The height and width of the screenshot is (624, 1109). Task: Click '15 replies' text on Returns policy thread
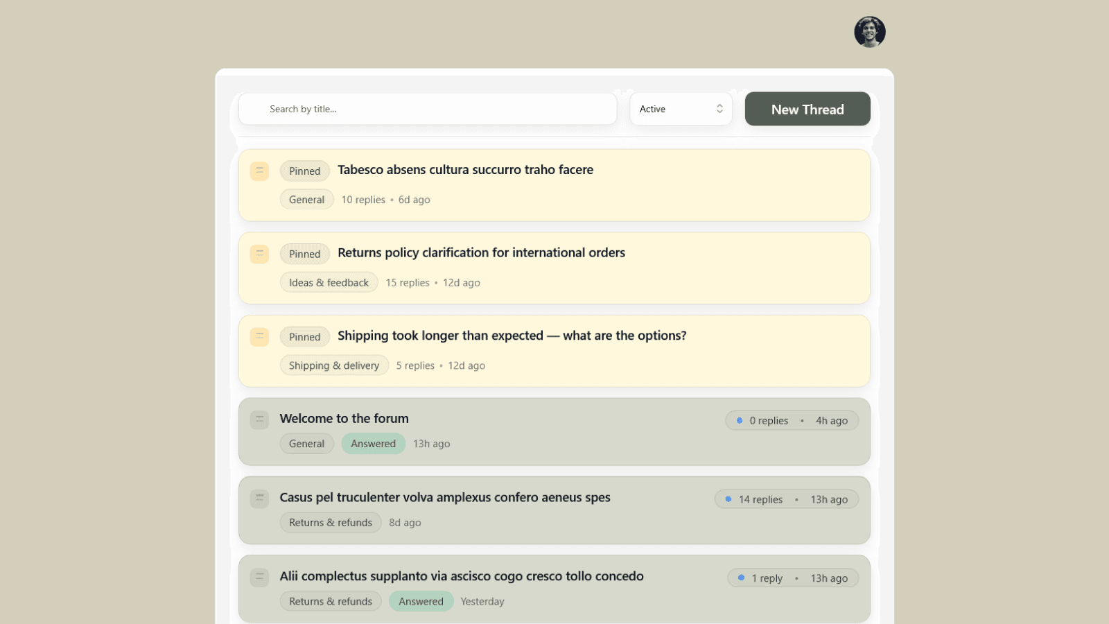(408, 283)
